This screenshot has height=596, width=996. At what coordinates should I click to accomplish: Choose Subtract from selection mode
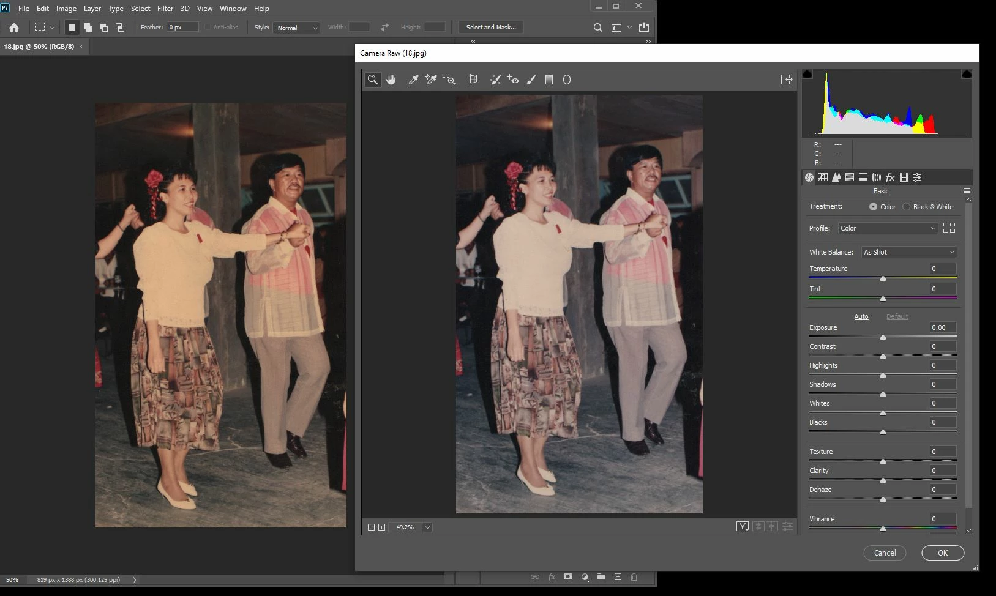point(104,28)
